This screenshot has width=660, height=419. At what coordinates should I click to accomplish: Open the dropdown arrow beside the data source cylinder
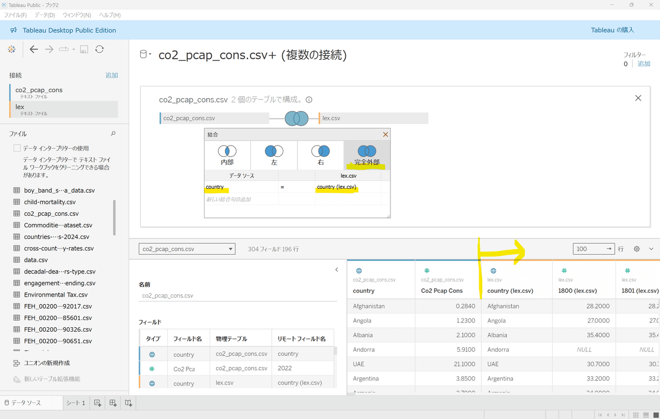pyautogui.click(x=150, y=55)
